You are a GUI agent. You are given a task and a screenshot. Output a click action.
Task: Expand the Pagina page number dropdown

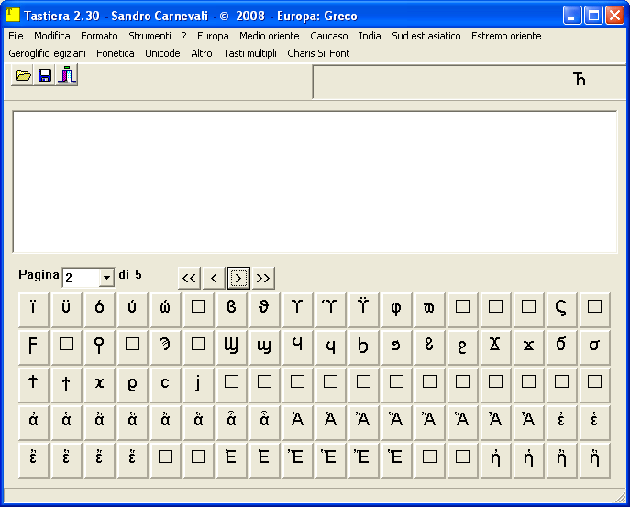[106, 278]
